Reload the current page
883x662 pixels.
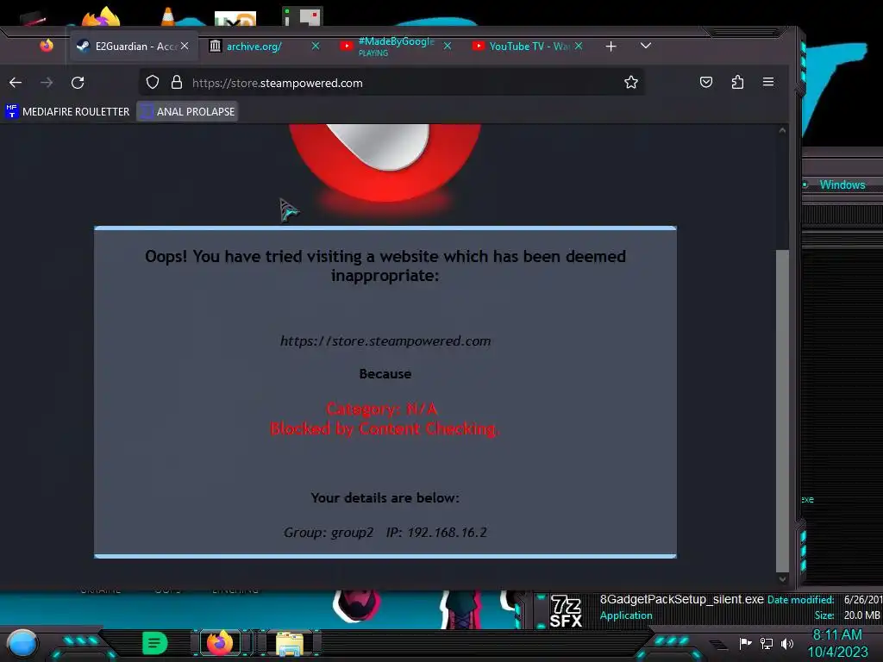(78, 83)
